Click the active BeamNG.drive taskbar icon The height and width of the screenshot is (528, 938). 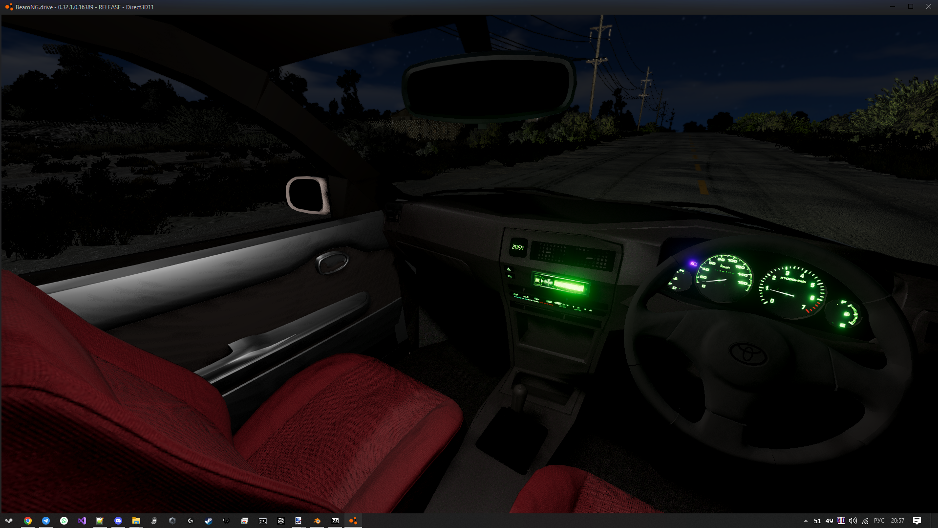click(353, 521)
